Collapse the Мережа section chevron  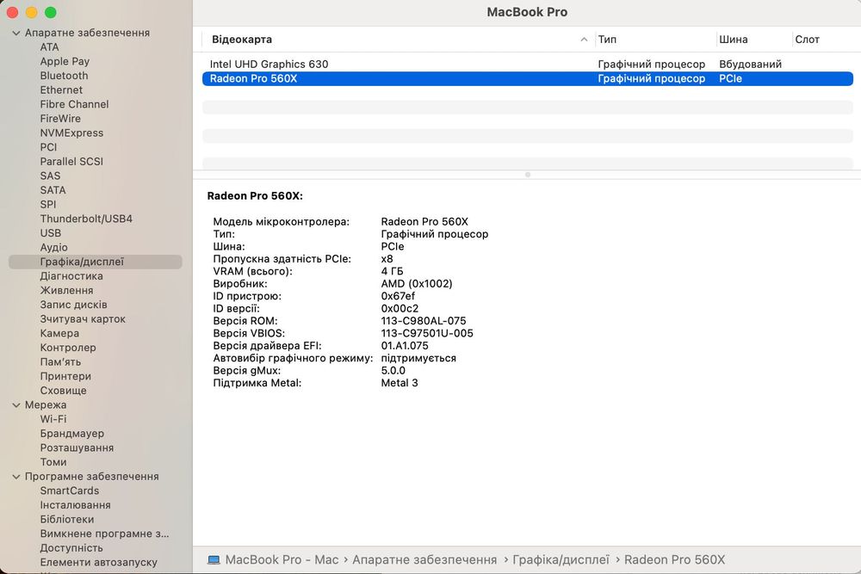coord(15,405)
